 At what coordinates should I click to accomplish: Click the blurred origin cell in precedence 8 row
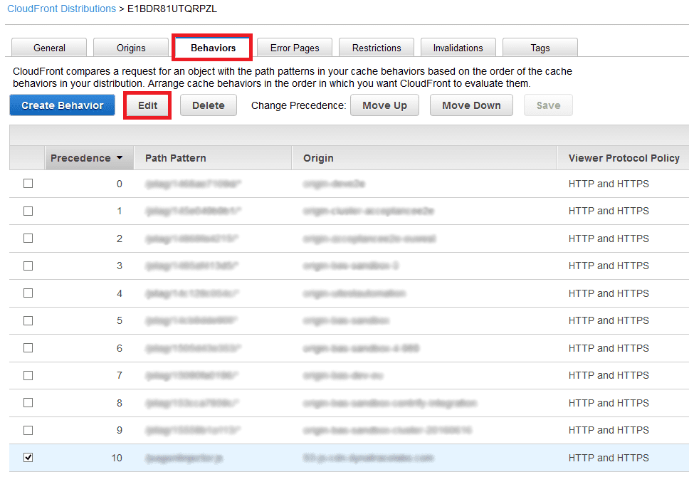pyautogui.click(x=390, y=403)
